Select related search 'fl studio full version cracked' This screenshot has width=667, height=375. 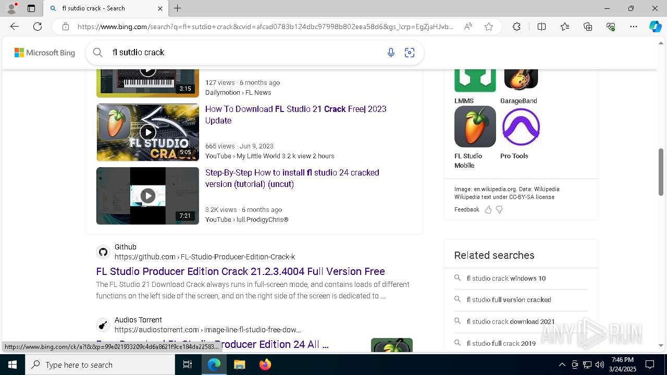coord(509,299)
